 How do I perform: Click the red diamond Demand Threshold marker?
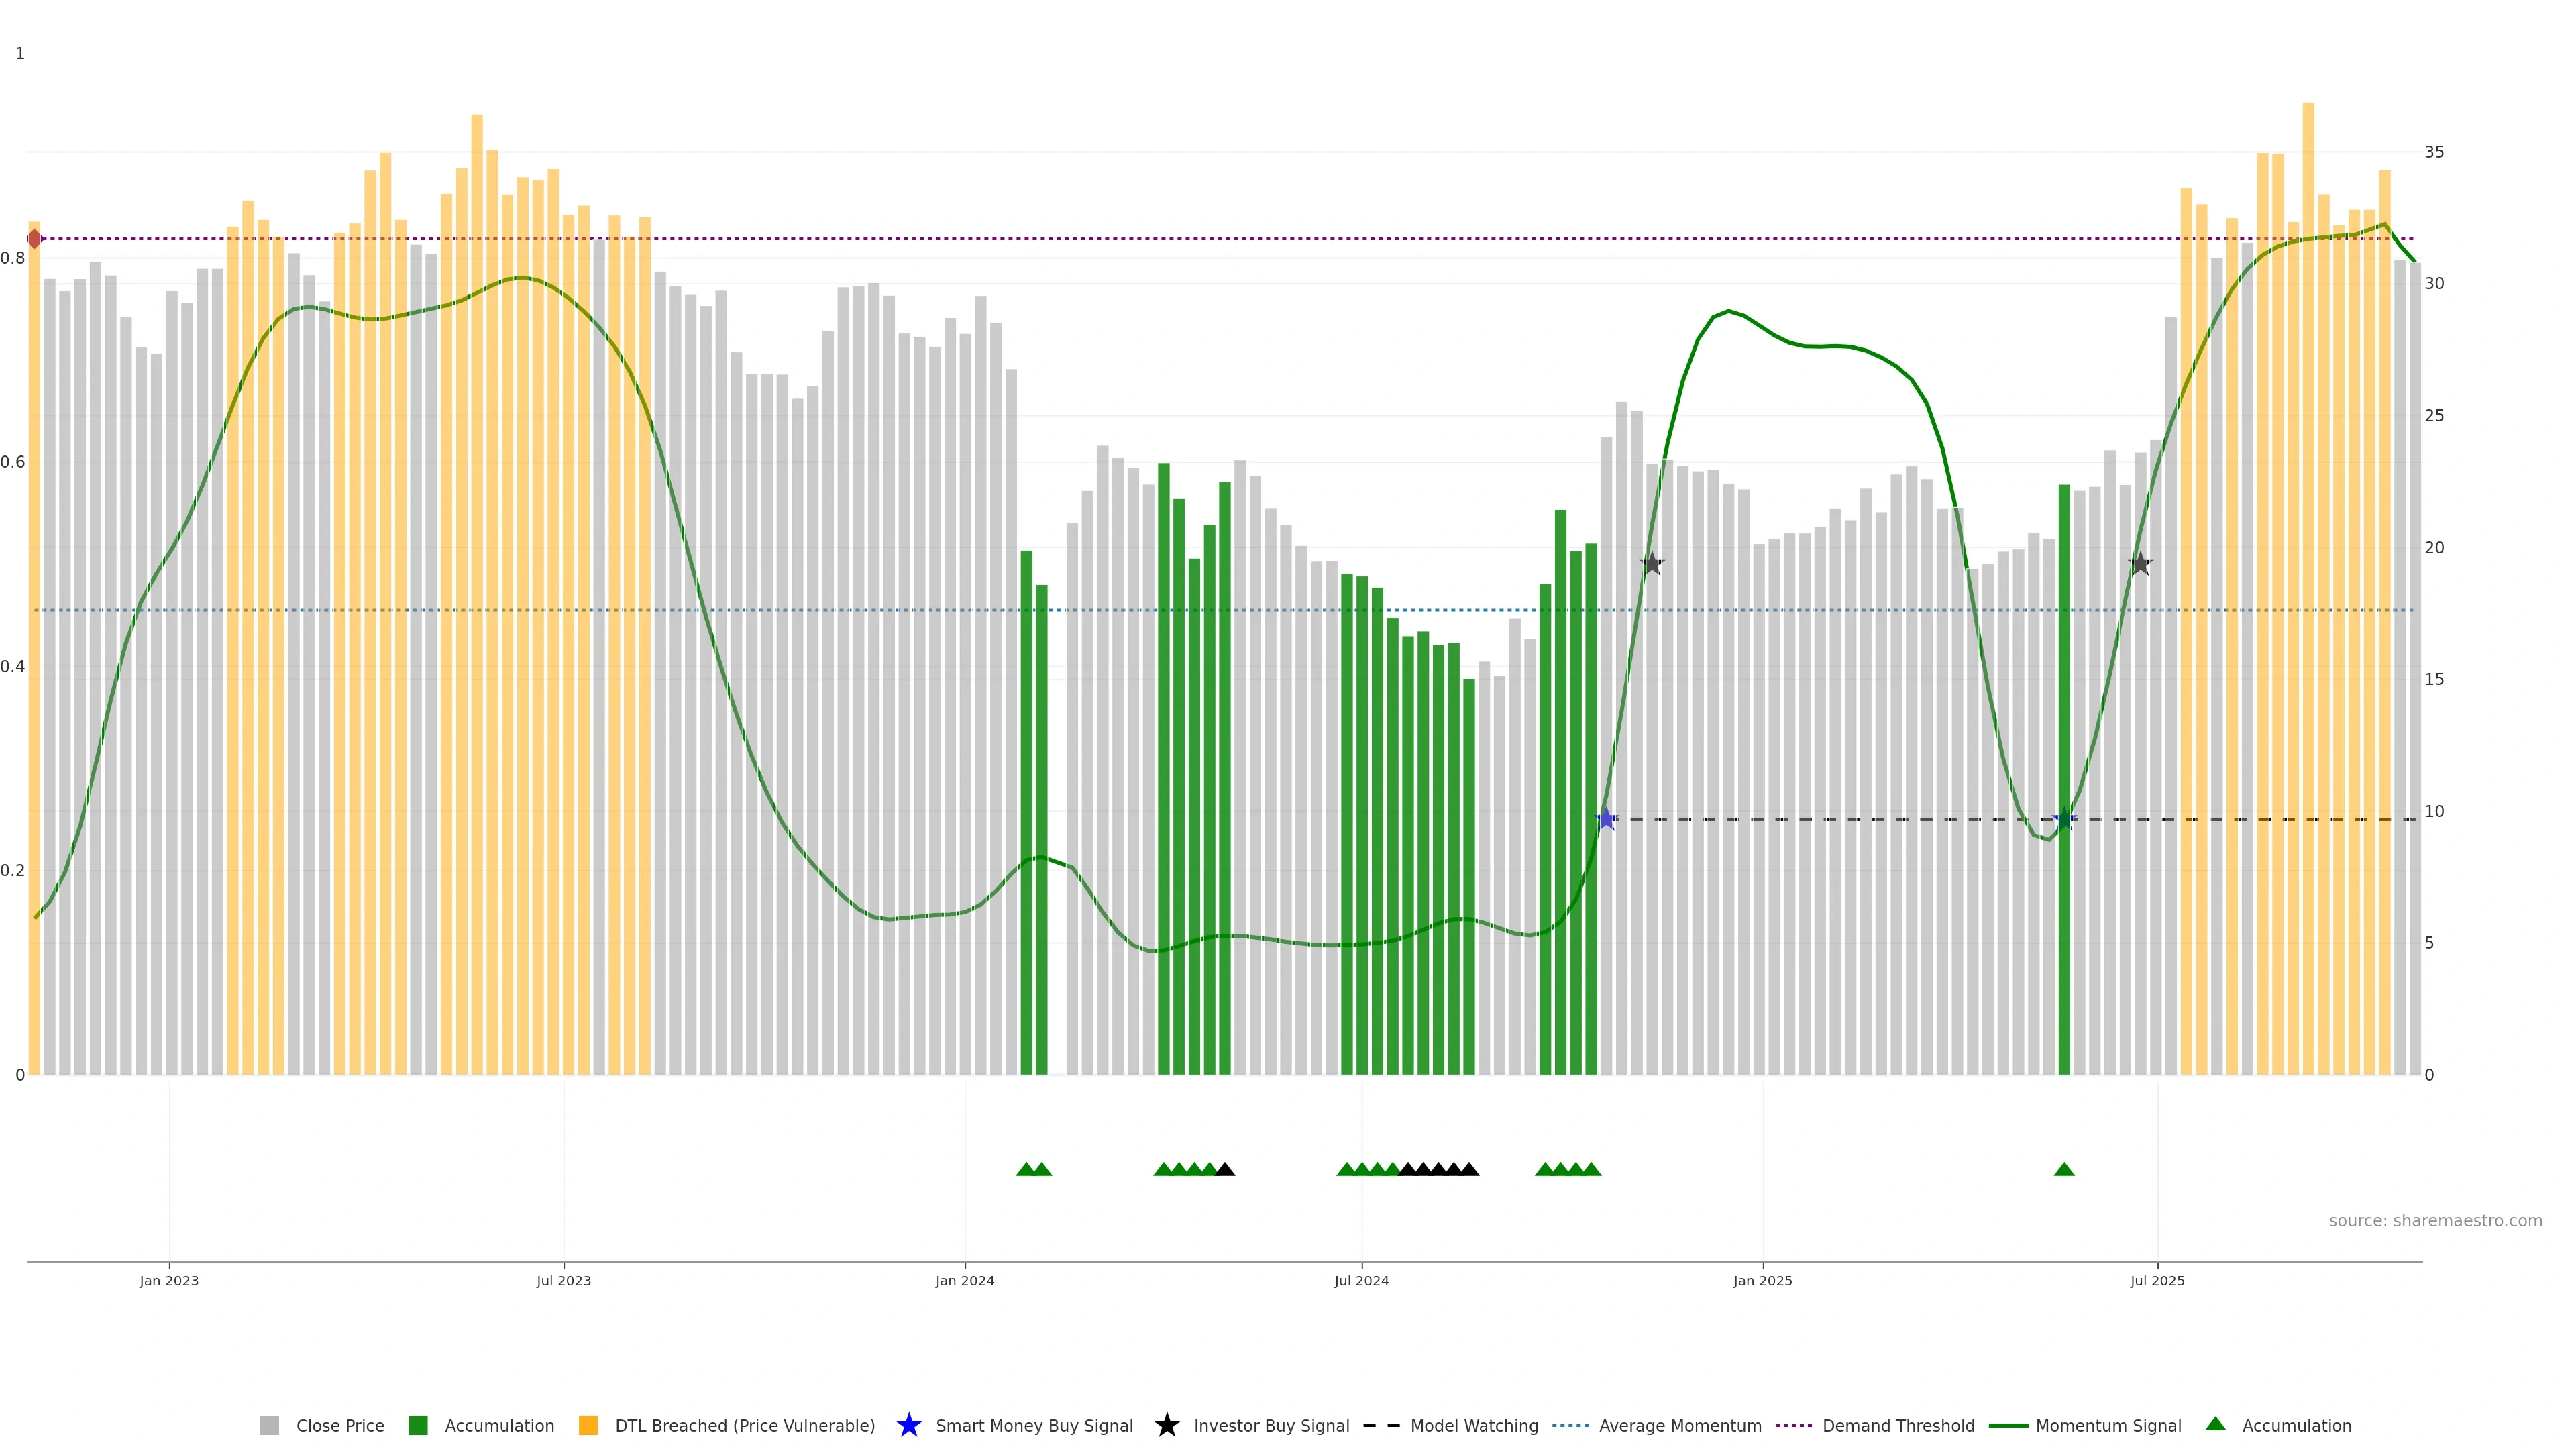[35, 239]
